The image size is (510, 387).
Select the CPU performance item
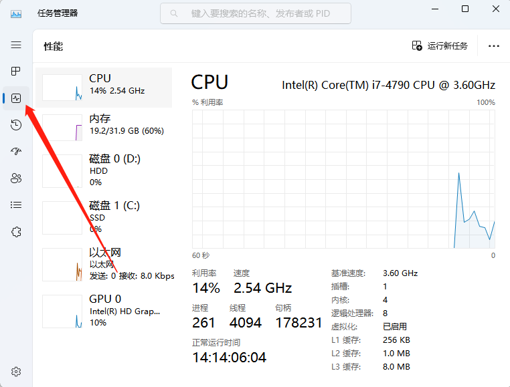point(104,88)
